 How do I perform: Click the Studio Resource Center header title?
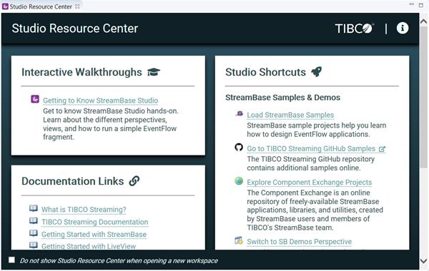coord(74,29)
